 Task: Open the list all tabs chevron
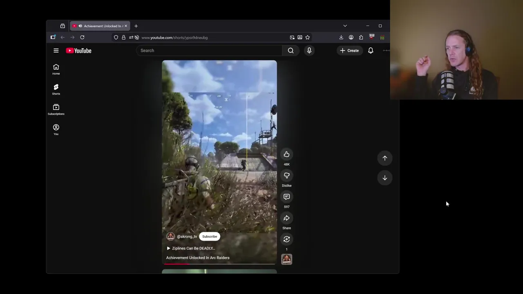(x=345, y=26)
